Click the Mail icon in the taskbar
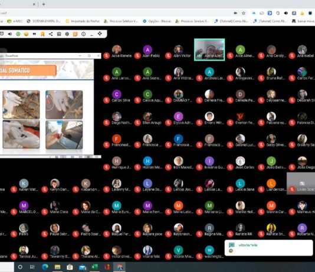315x272 pixels. pyautogui.click(x=83, y=267)
